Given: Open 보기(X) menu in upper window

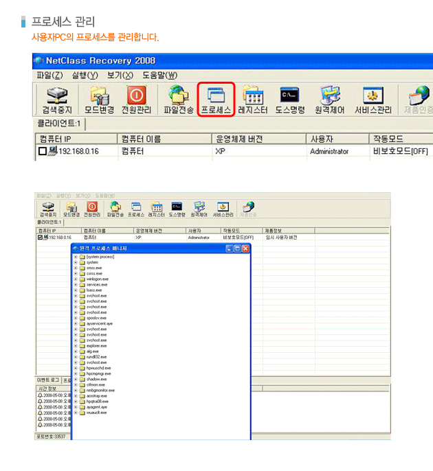Looking at the screenshot, I should pos(120,75).
